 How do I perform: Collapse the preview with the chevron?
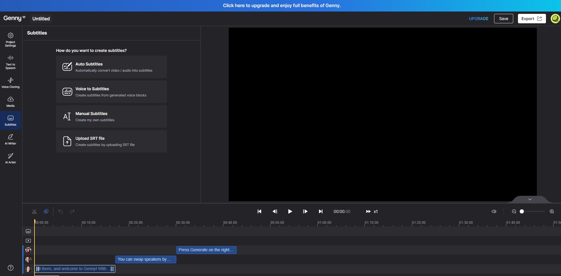(530, 199)
